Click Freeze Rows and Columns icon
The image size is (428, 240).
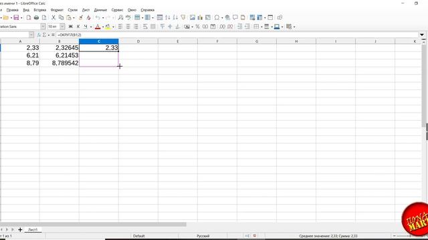point(259,18)
